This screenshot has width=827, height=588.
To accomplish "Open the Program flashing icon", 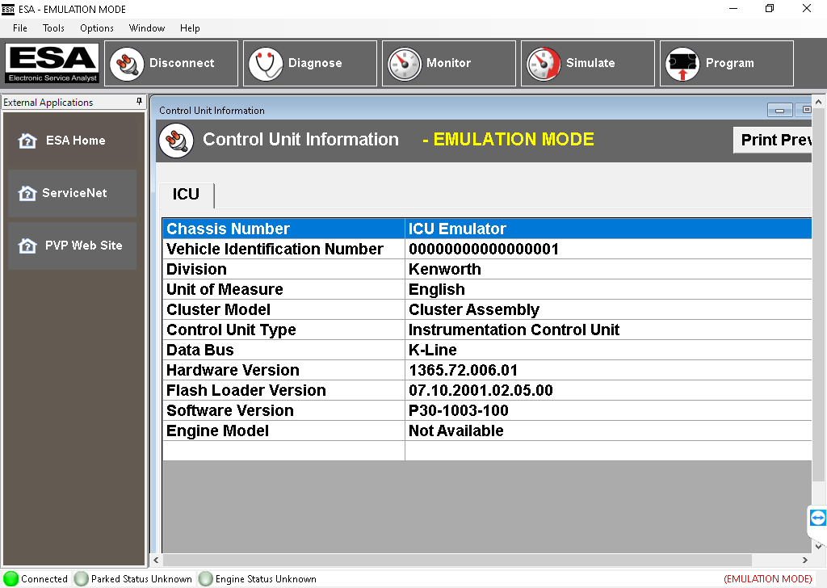I will coord(682,63).
